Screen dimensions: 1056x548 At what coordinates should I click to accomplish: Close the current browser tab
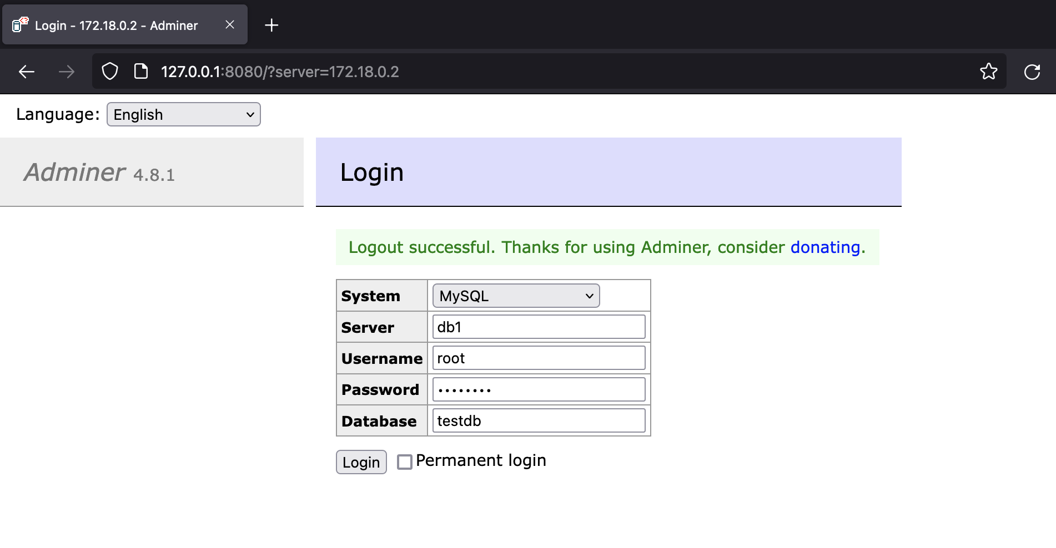tap(229, 24)
